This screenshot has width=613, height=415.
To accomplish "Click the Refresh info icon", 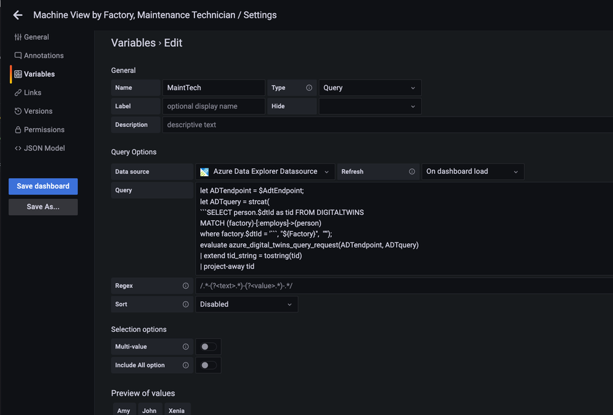I will click(x=412, y=172).
